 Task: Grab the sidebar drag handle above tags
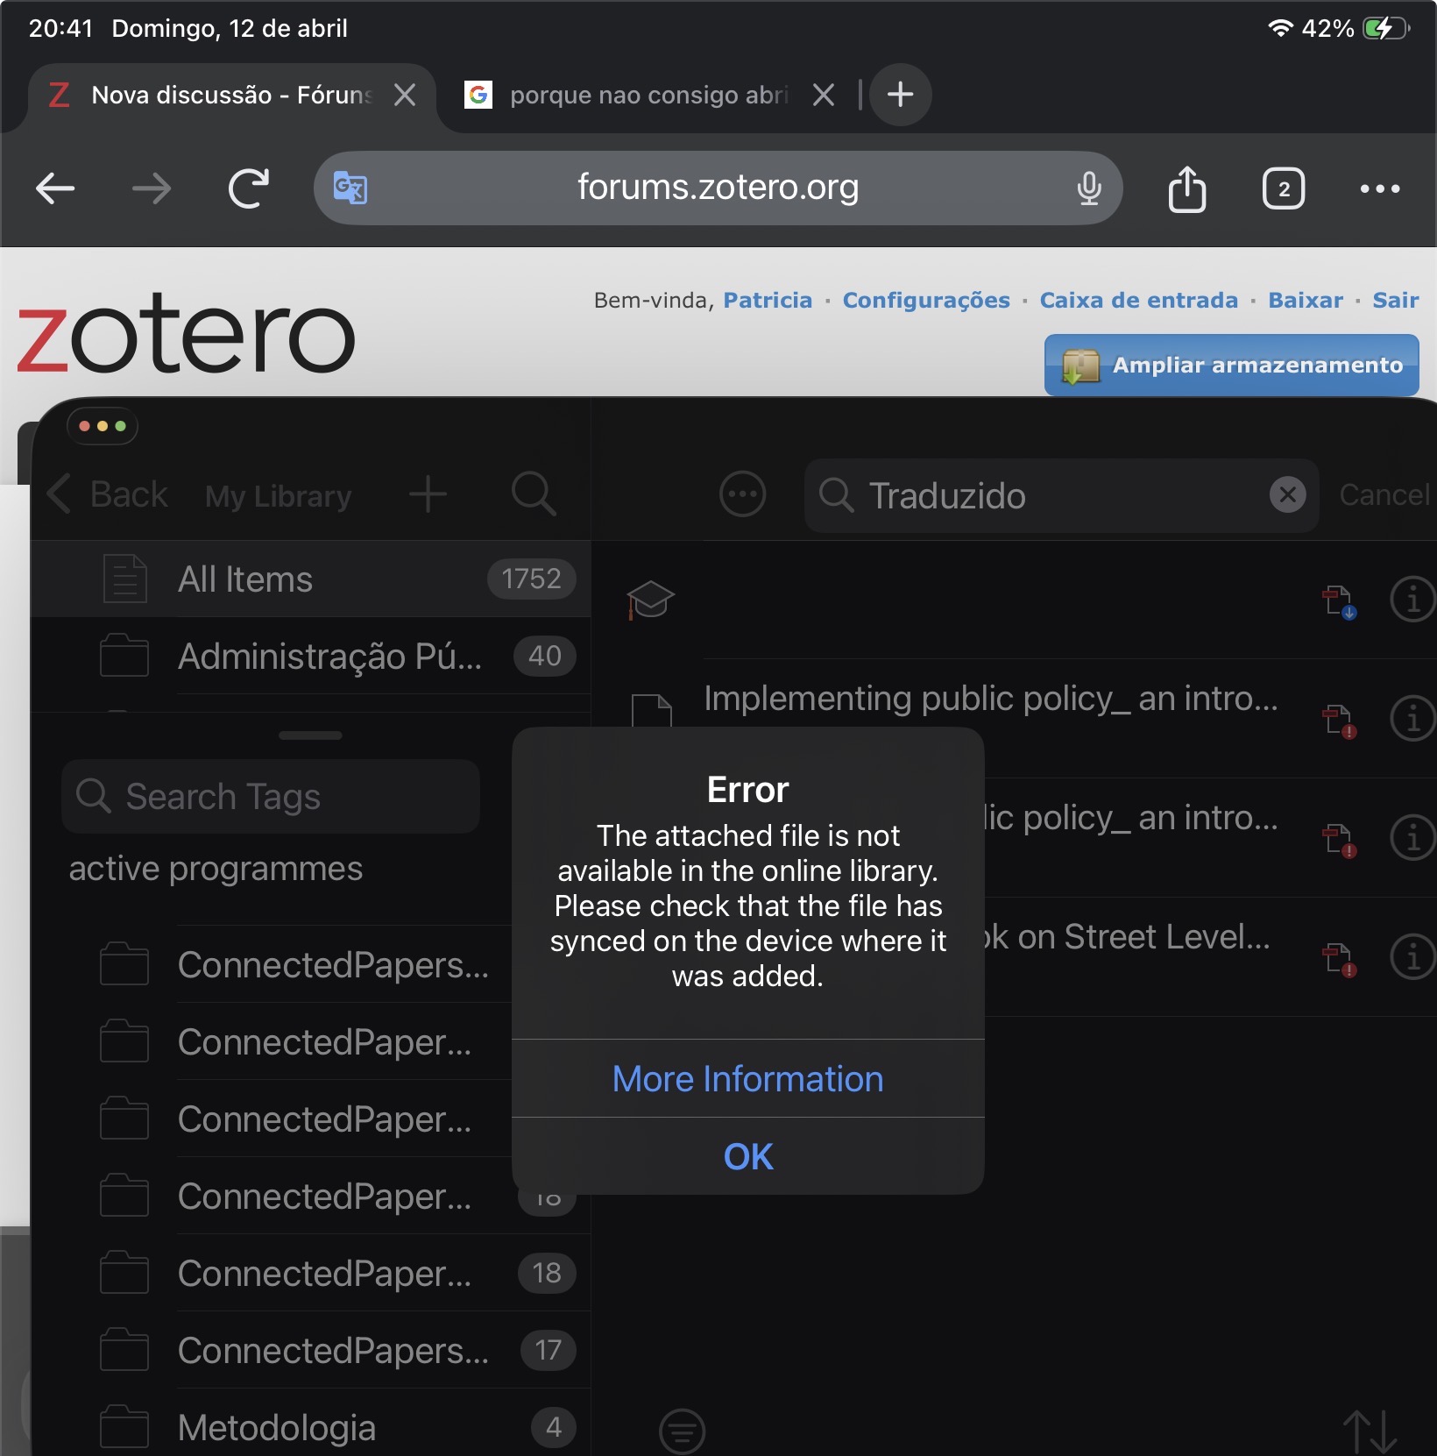[x=310, y=735]
